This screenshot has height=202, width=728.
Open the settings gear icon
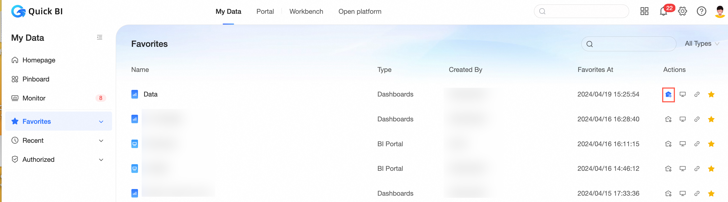[682, 11]
